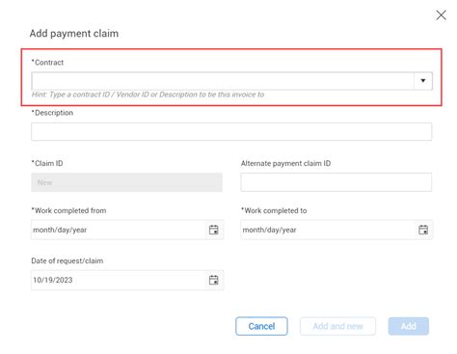457x354 pixels.
Task: Click the Add payment claim dialog title
Action: 74,33
